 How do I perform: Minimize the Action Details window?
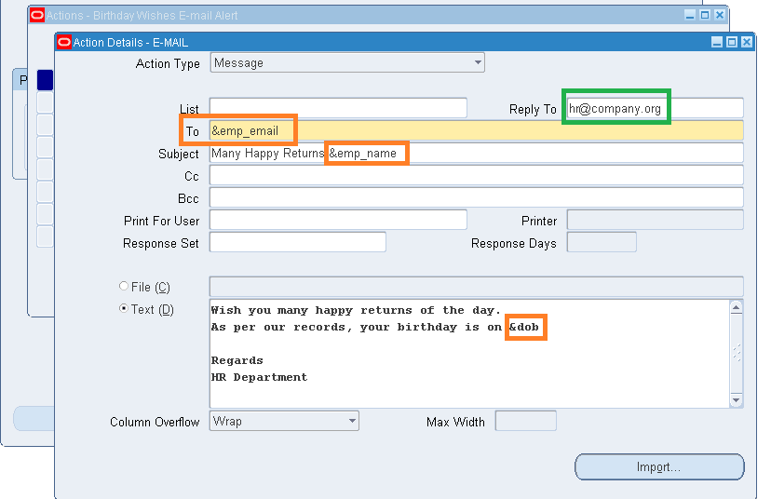click(x=717, y=42)
